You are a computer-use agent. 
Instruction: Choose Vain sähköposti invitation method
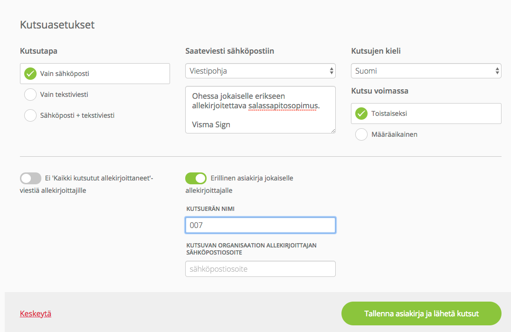(x=95, y=74)
